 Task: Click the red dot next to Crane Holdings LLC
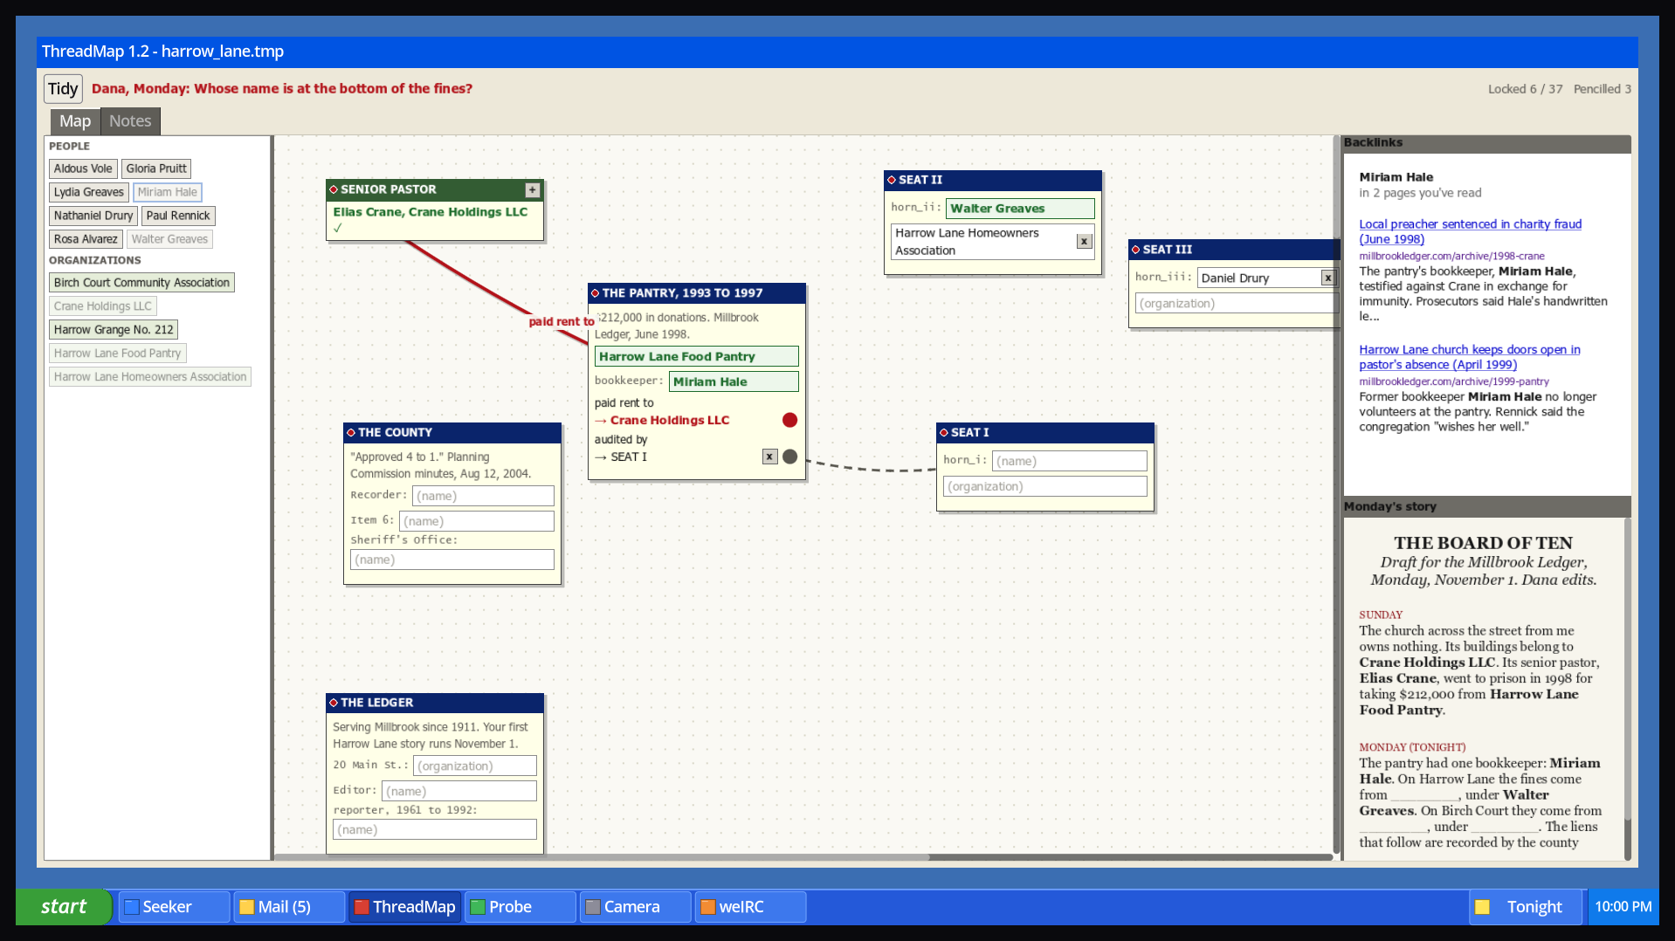[x=789, y=420]
